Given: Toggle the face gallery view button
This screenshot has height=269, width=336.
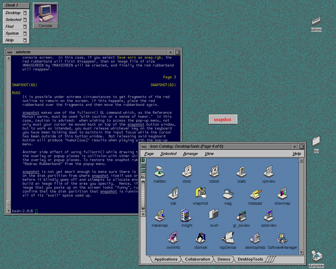Looking at the screenshot, I should point(143,175).
